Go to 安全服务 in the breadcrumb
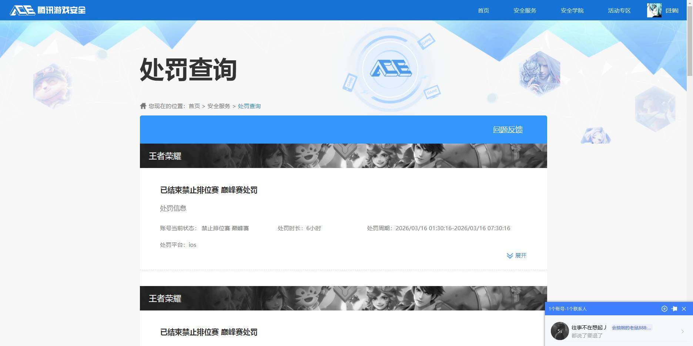693x346 pixels. pos(219,106)
